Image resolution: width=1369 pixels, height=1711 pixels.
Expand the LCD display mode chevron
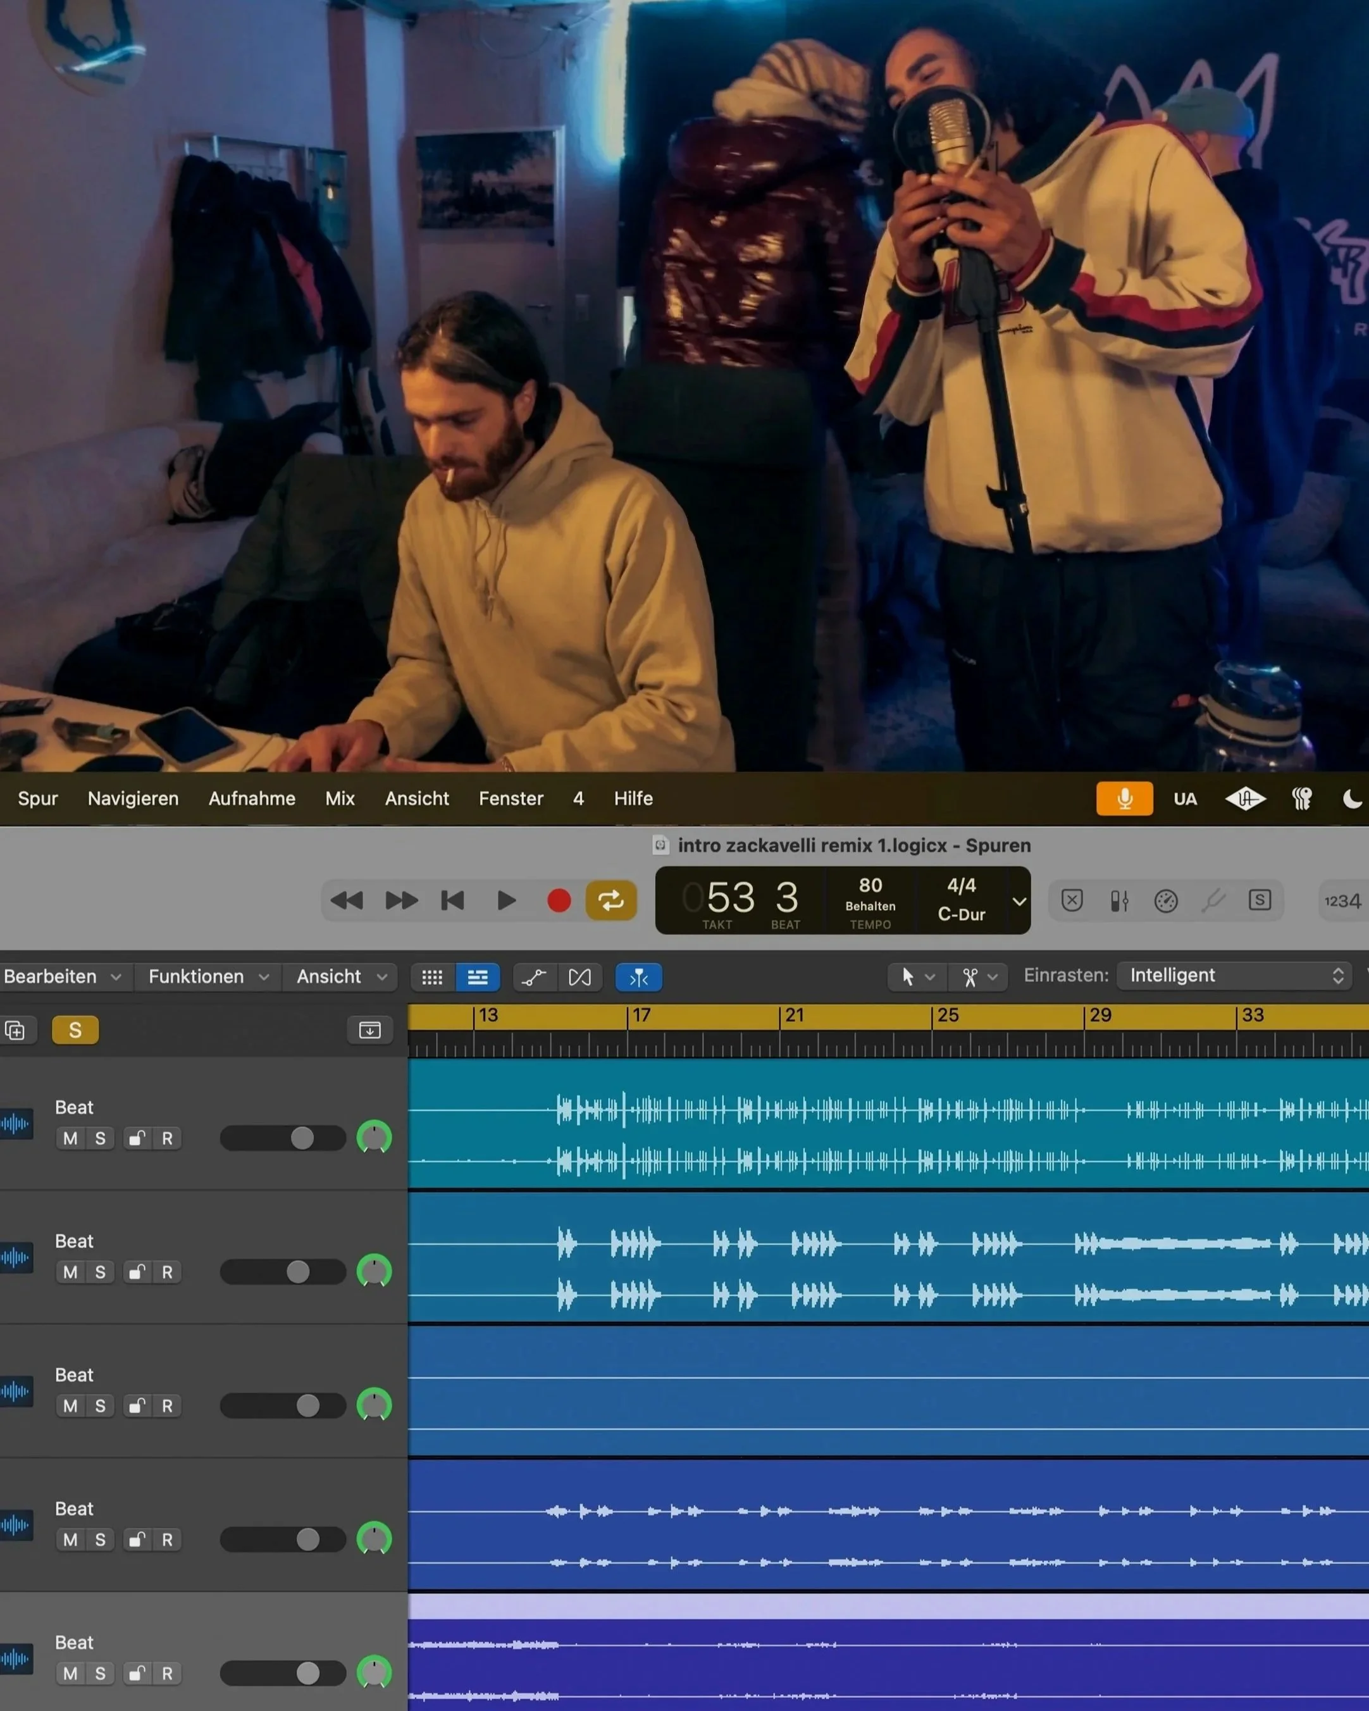point(1019,902)
